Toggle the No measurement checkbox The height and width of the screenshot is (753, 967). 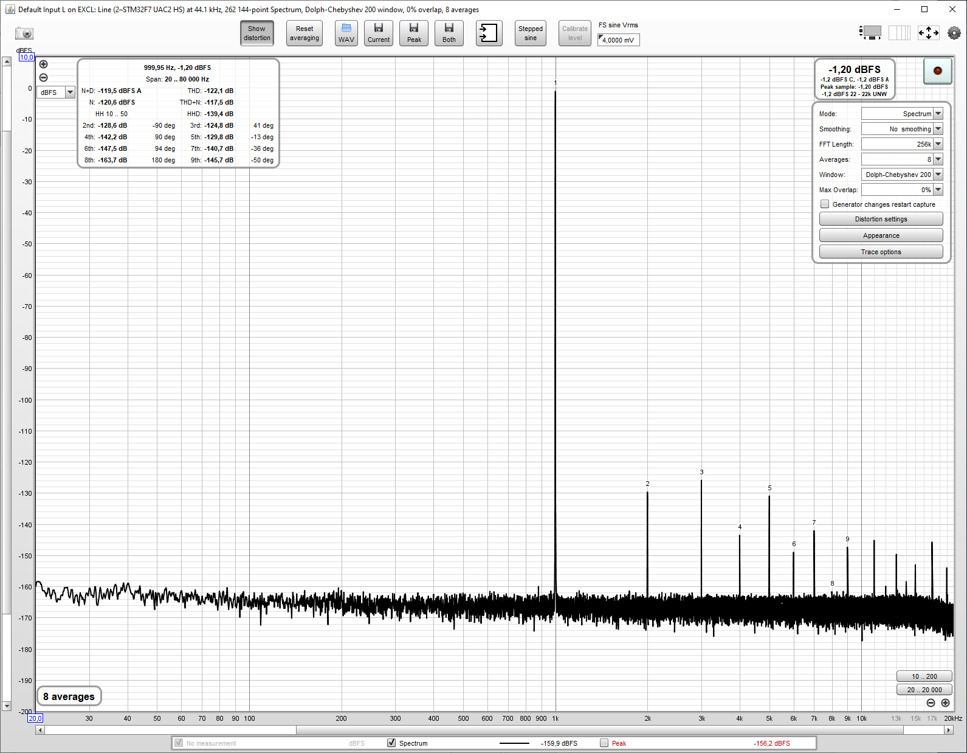point(179,743)
